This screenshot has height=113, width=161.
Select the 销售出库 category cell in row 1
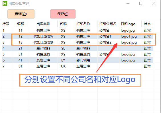(x=43, y=30)
